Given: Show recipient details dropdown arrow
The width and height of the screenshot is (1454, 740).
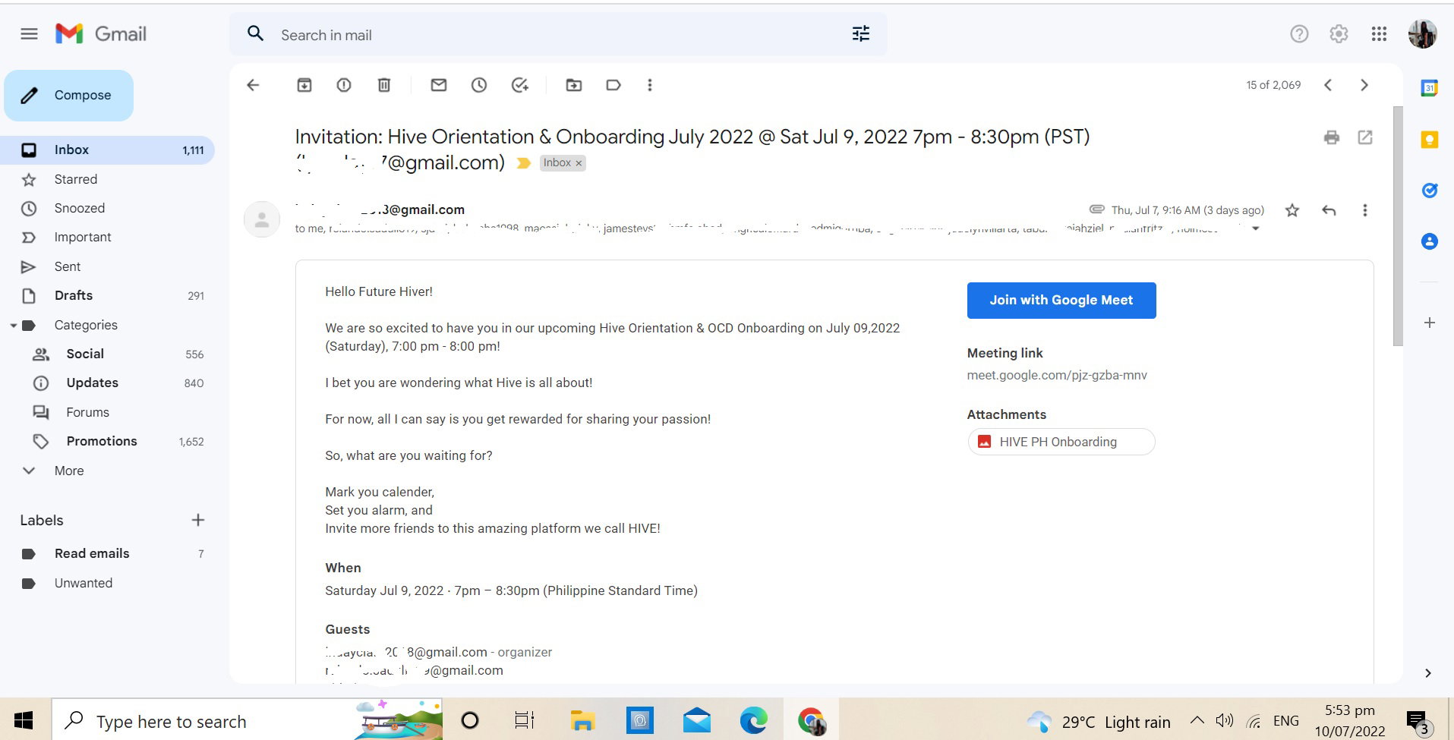Looking at the screenshot, I should 1256,228.
